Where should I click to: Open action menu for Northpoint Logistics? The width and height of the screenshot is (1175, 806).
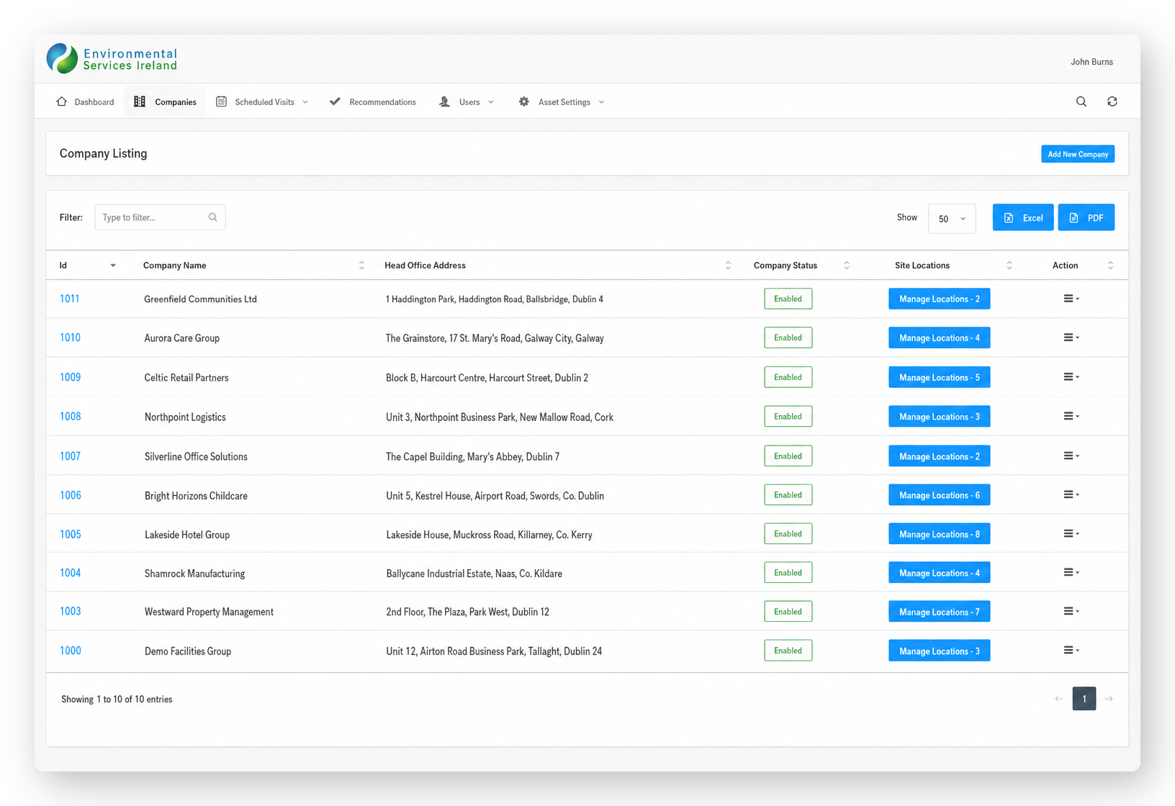pos(1071,417)
